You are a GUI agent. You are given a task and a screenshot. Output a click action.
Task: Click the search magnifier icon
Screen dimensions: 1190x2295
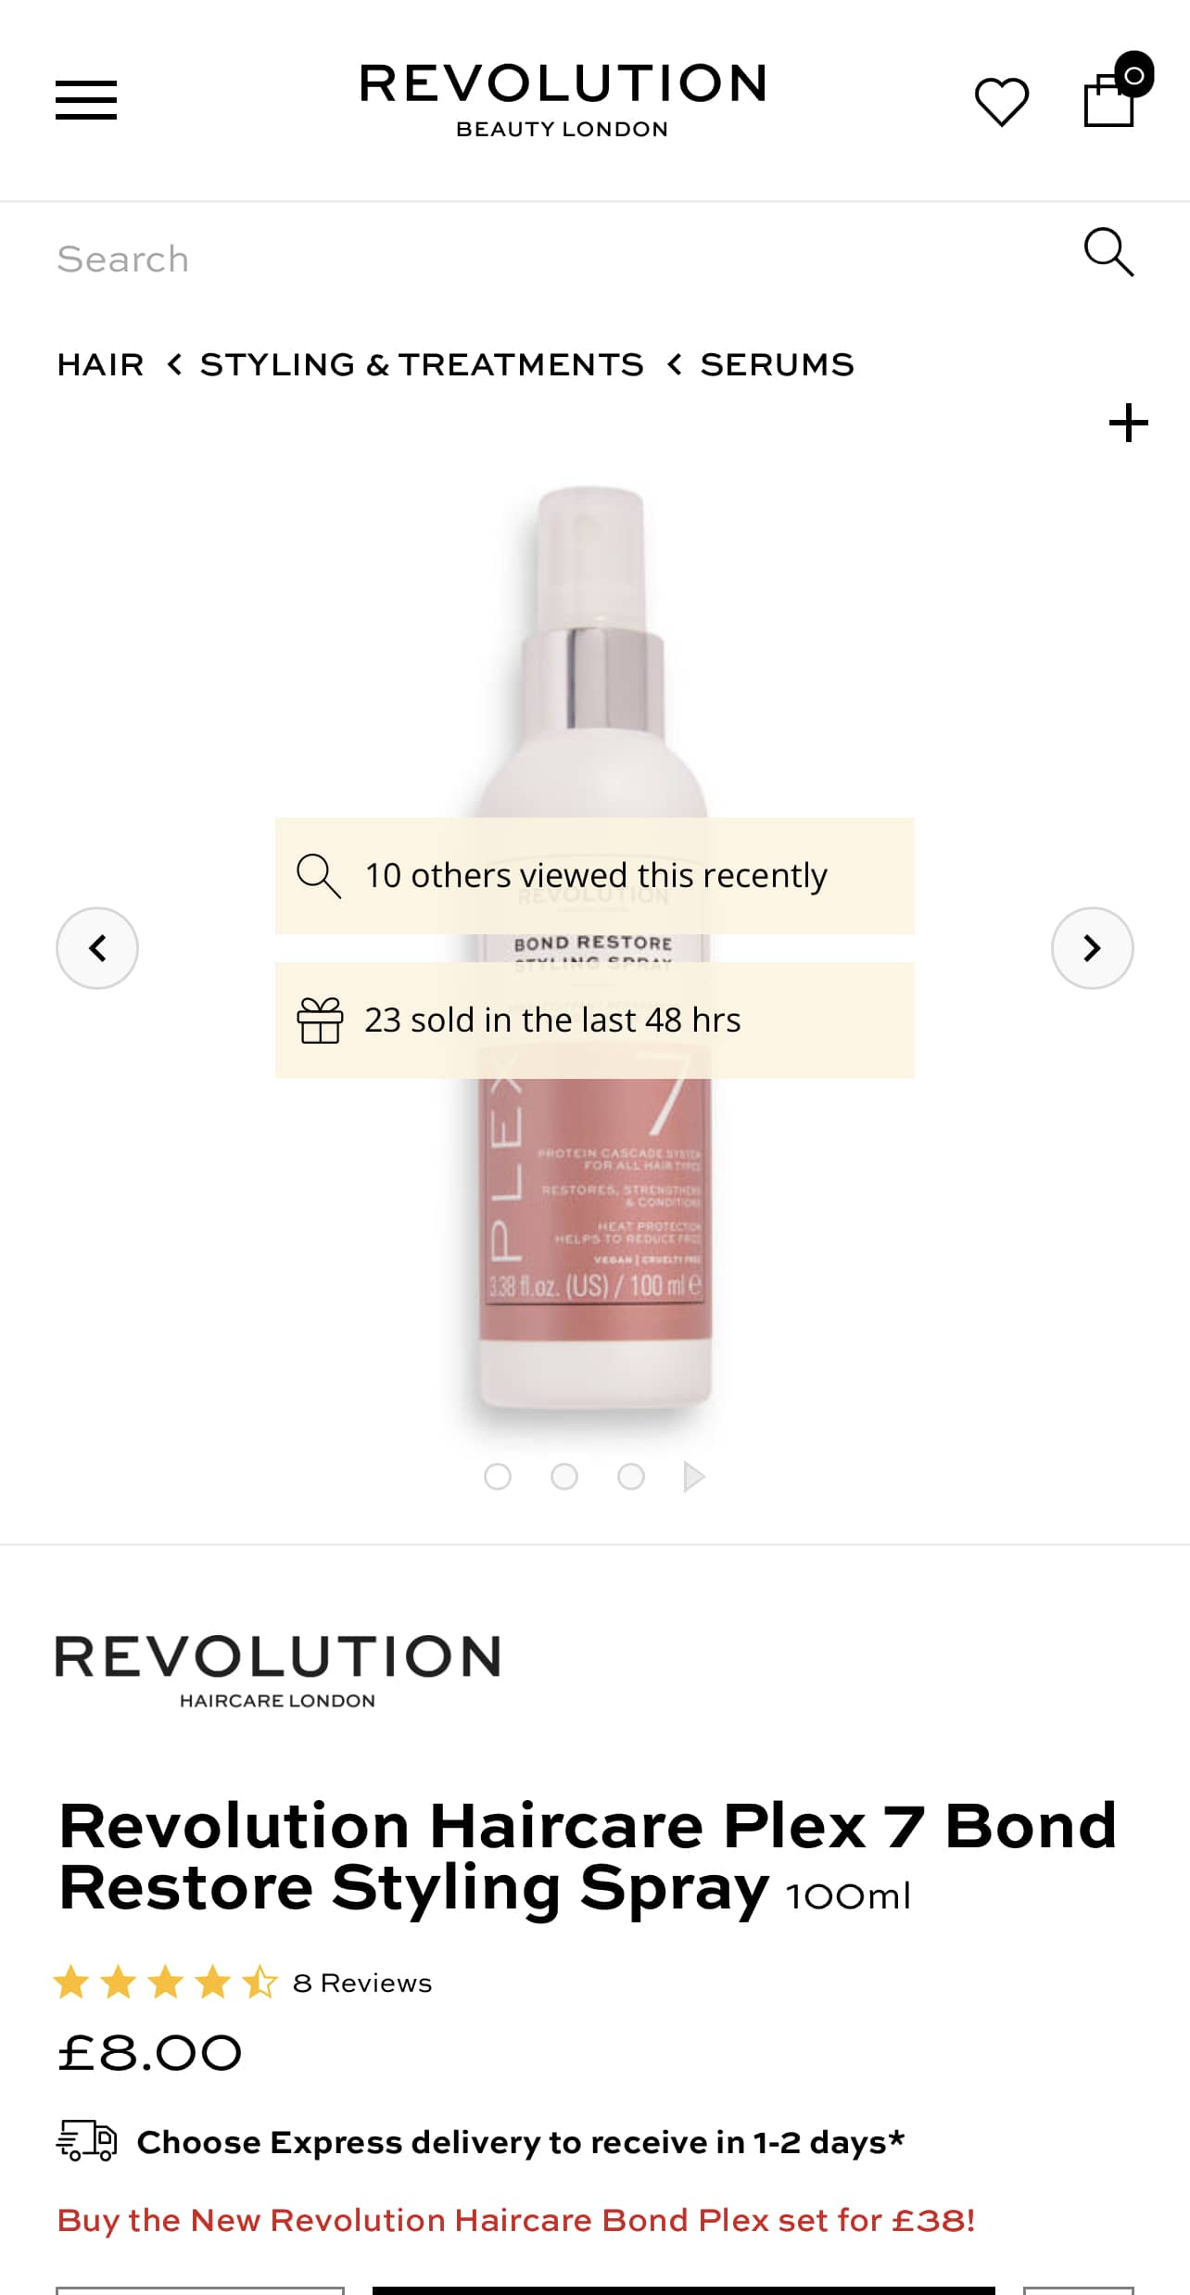[x=1108, y=252]
